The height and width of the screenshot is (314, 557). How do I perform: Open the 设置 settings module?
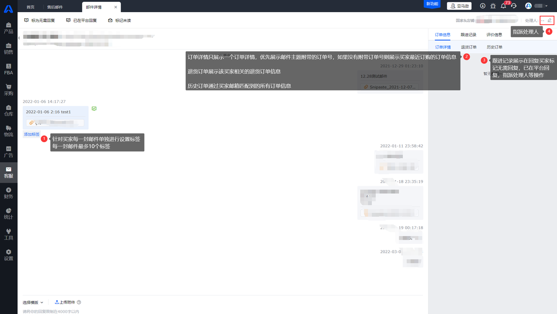(x=8, y=255)
